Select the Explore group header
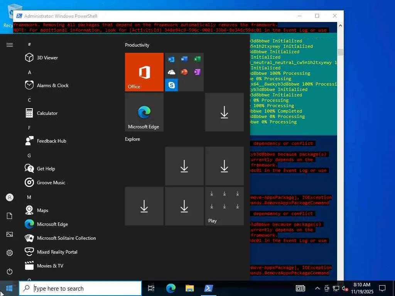This screenshot has width=395, height=296. tap(133, 139)
